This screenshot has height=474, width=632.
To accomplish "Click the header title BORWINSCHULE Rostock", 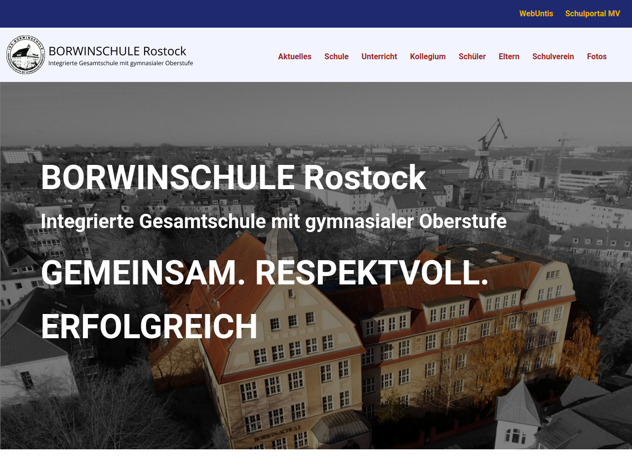I will 117,51.
